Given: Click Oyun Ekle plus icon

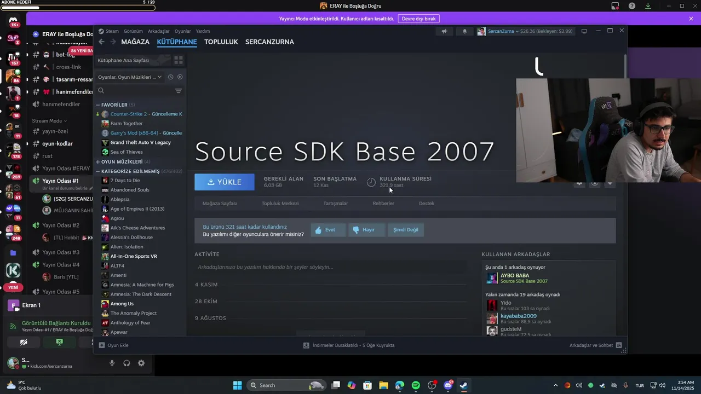Looking at the screenshot, I should click(102, 345).
